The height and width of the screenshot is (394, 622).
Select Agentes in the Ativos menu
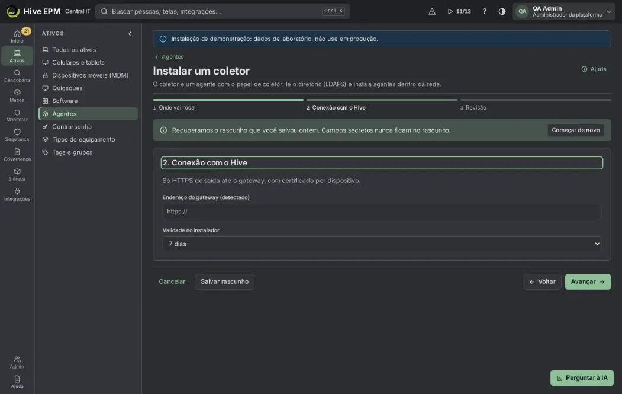pyautogui.click(x=88, y=114)
